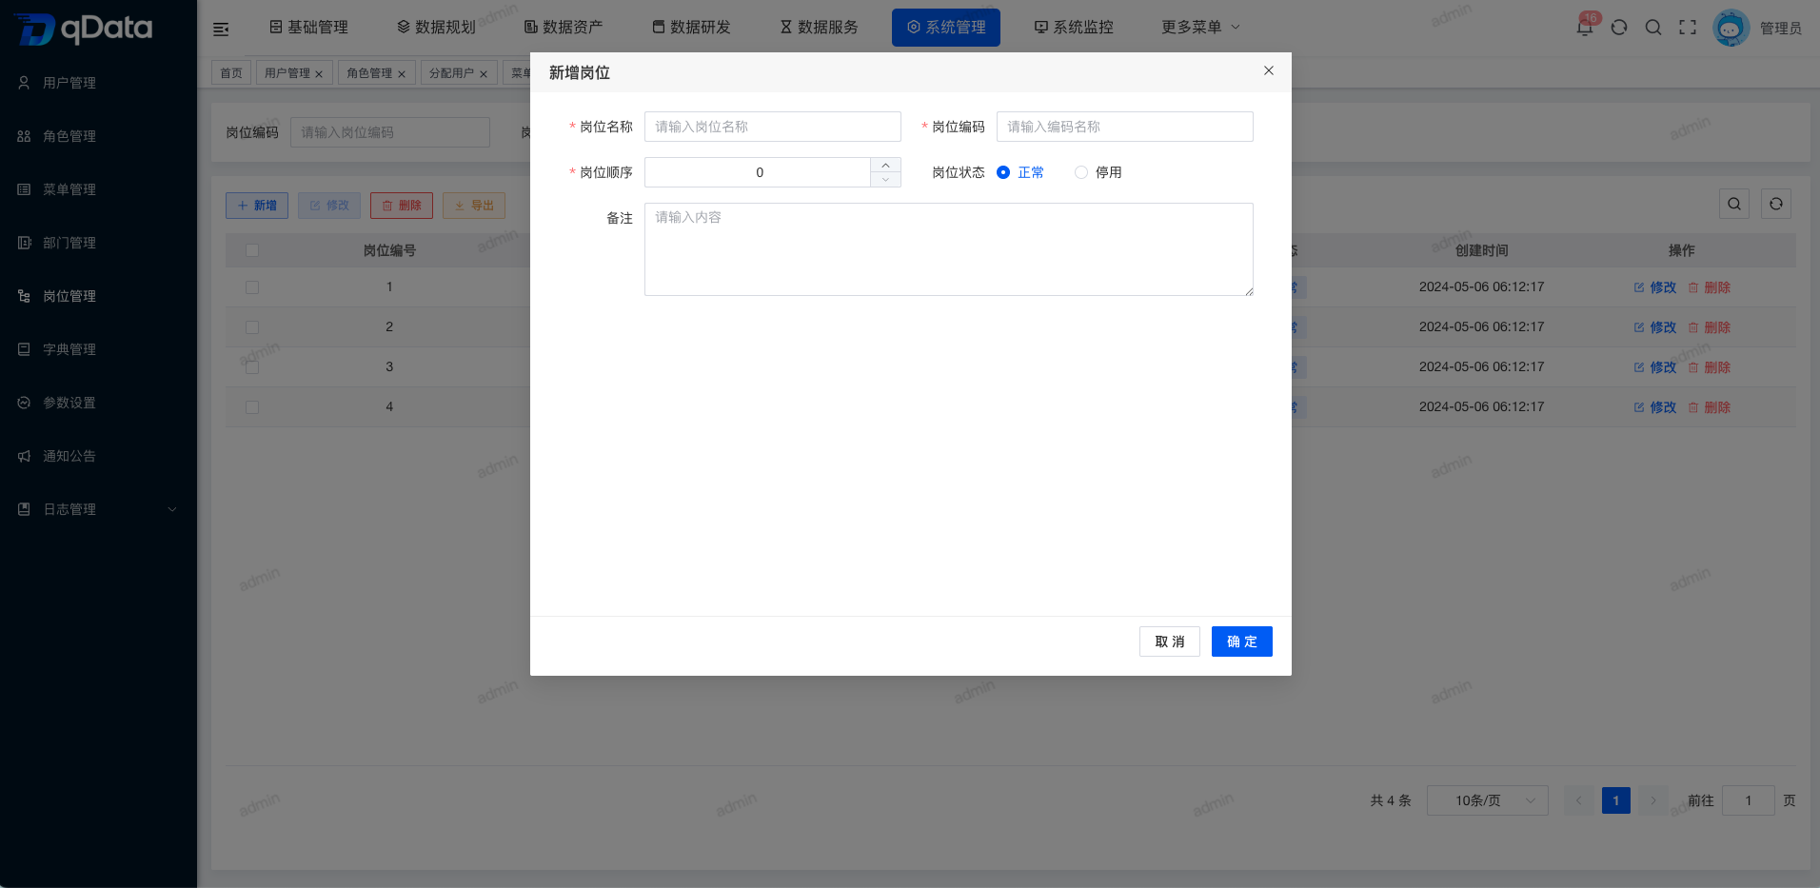Click the 修改 toolbar button
The width and height of the screenshot is (1820, 888).
329,206
